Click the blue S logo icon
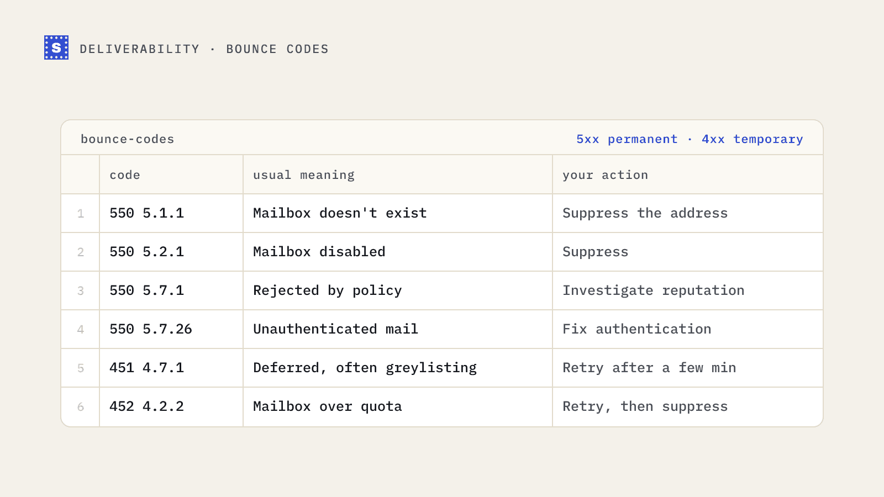Image resolution: width=884 pixels, height=497 pixels. (x=56, y=47)
